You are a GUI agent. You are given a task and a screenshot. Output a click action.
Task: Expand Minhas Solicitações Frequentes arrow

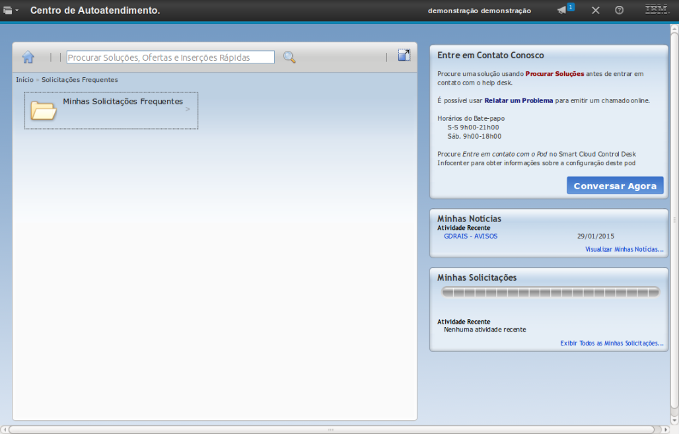188,109
